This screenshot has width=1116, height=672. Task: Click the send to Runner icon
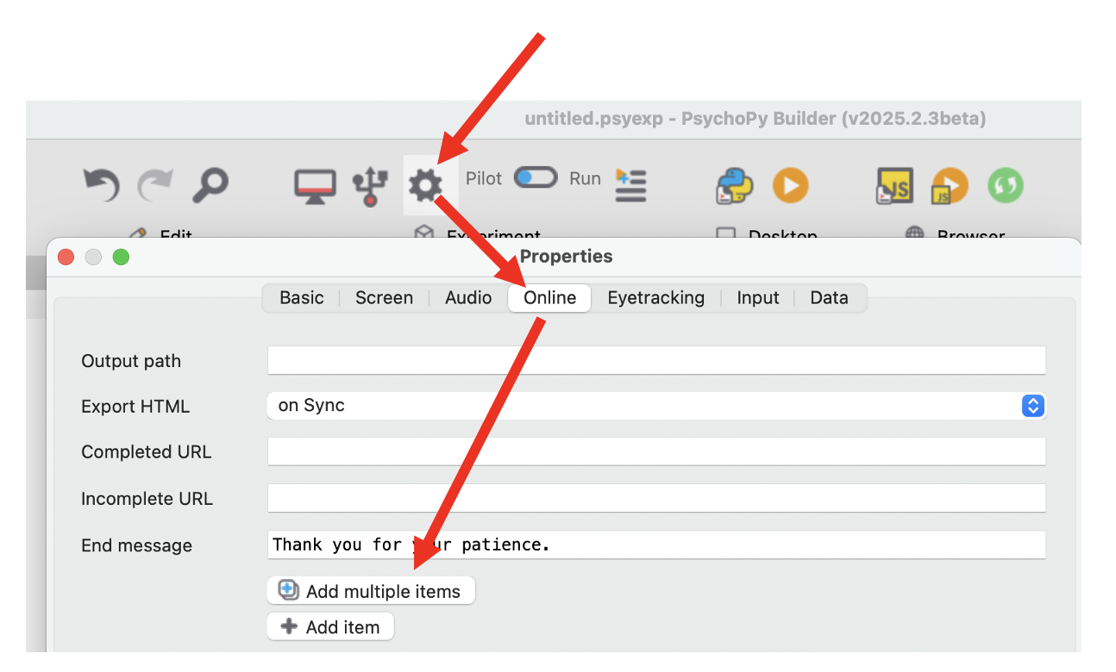click(x=631, y=185)
